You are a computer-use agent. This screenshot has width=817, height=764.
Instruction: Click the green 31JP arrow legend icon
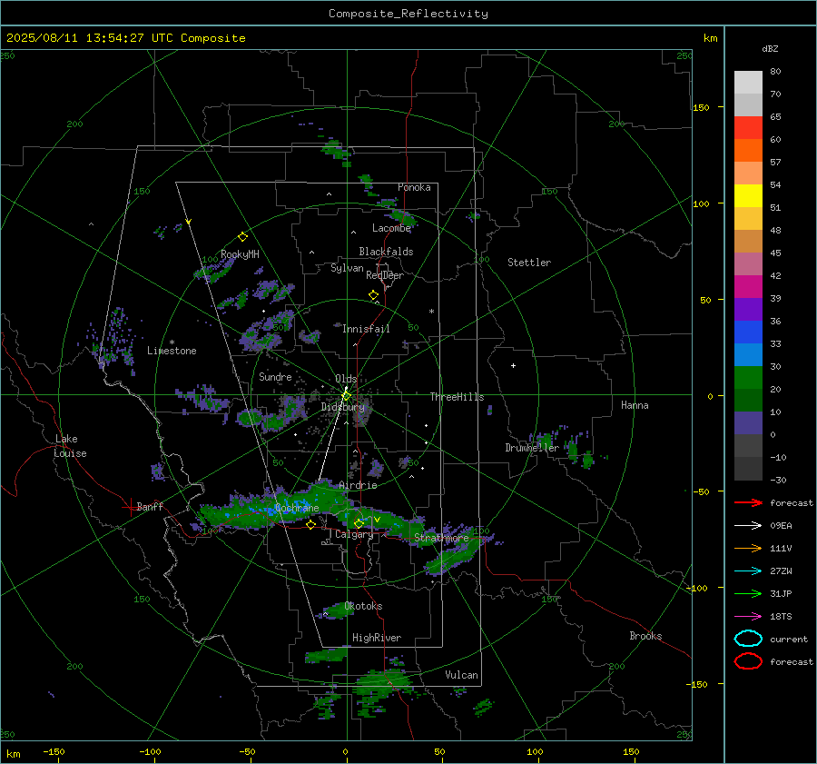(x=748, y=593)
